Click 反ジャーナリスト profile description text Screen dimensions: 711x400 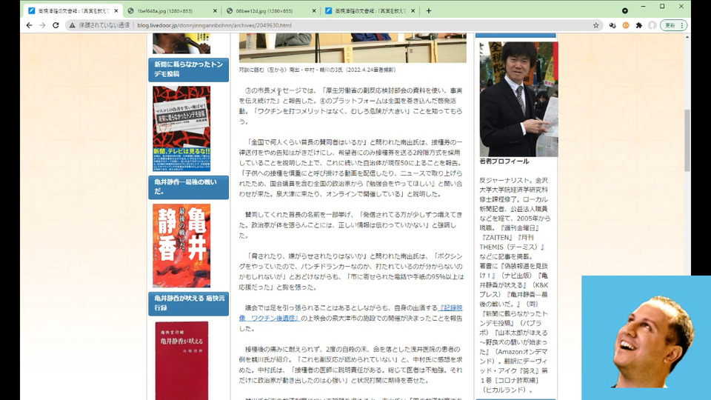coord(515,284)
